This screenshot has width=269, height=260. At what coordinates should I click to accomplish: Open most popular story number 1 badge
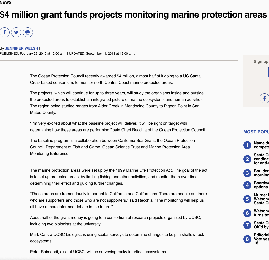point(247,145)
